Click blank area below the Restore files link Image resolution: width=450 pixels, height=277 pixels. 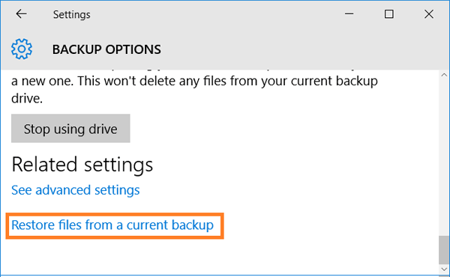[218, 255]
